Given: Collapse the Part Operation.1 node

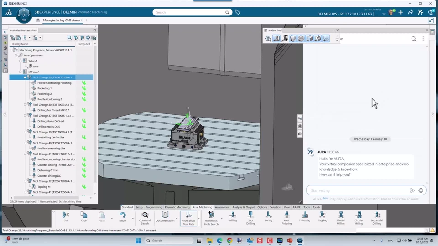Looking at the screenshot, I should click(16, 56).
